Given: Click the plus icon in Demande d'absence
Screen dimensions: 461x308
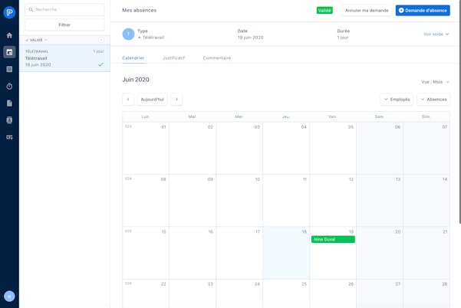Looking at the screenshot, I should pos(401,10).
